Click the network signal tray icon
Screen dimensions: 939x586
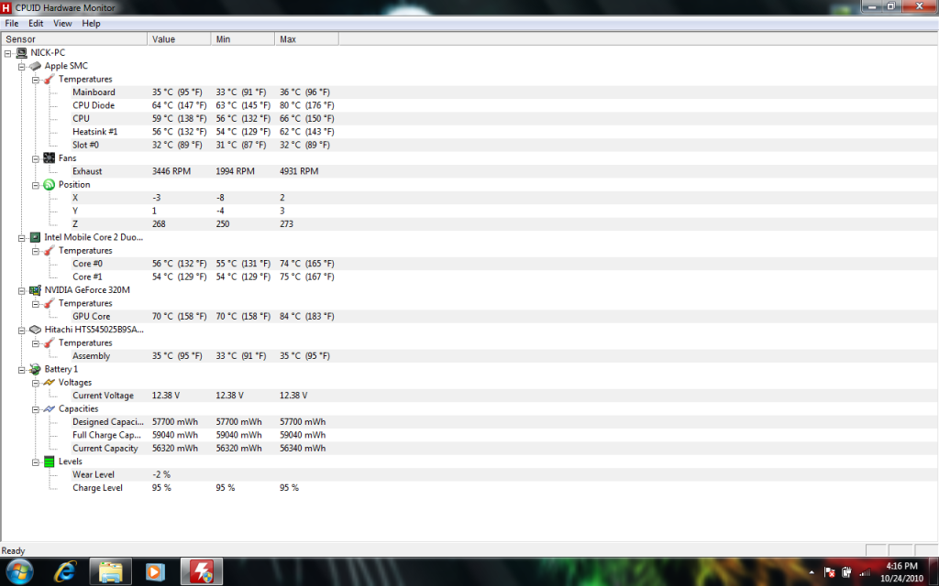point(864,572)
